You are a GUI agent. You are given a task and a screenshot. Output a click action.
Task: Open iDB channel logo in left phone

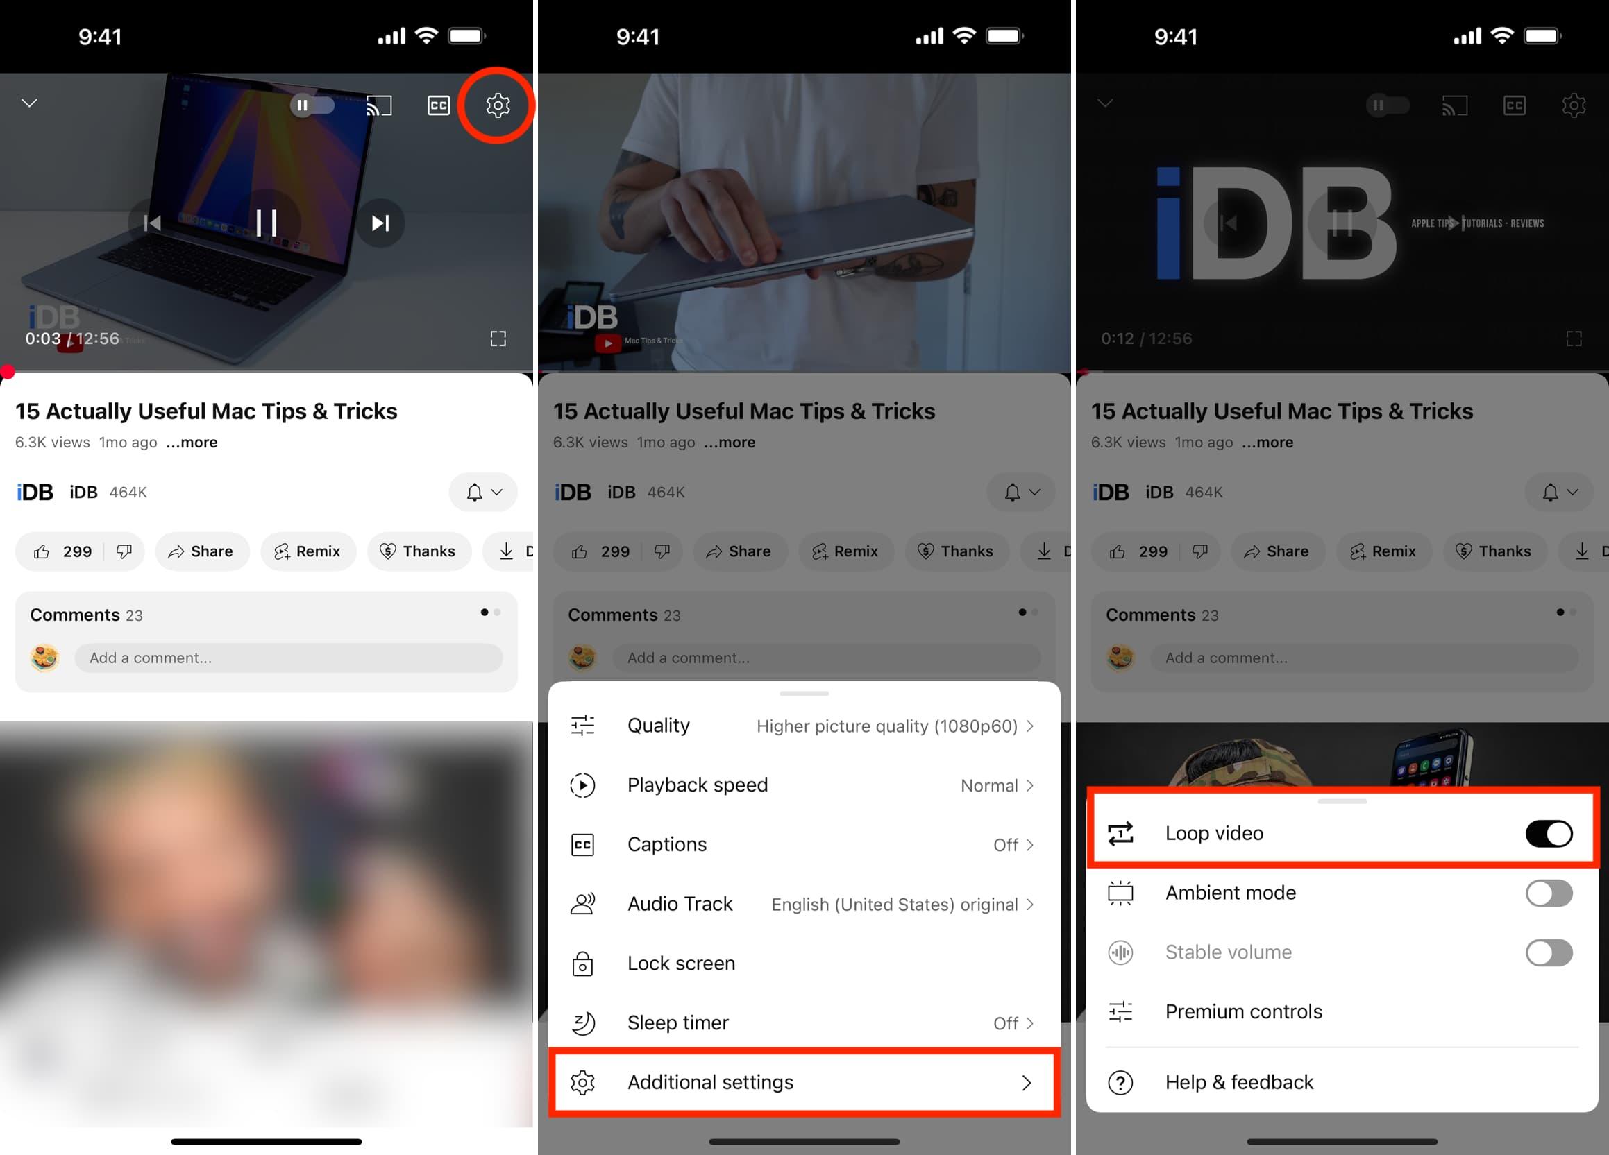click(x=35, y=492)
